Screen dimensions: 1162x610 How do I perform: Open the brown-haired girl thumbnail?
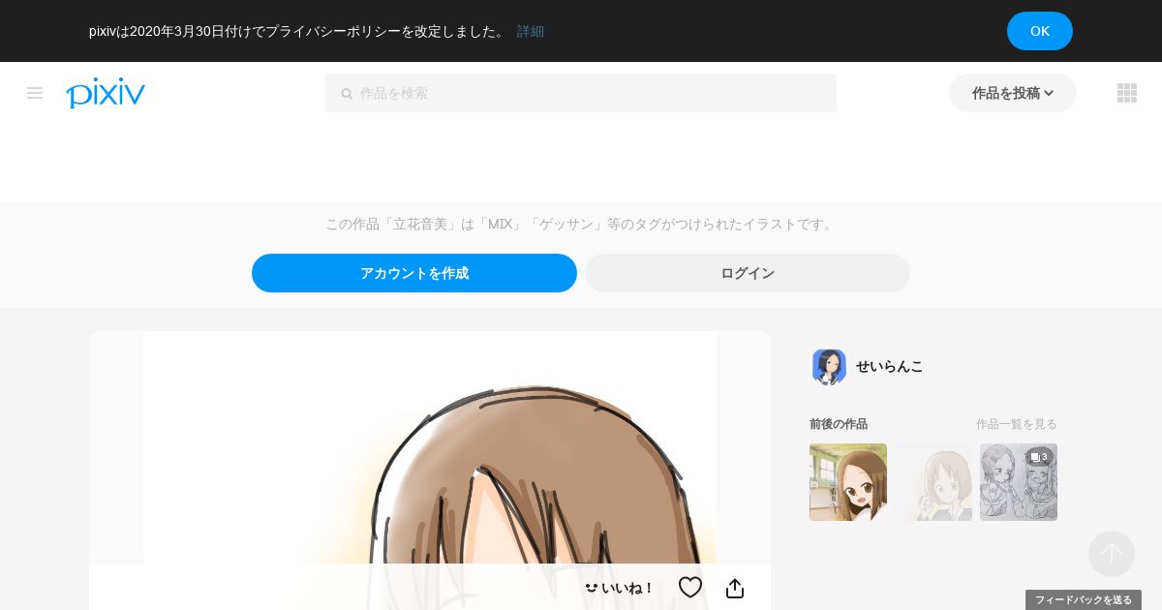coord(848,482)
